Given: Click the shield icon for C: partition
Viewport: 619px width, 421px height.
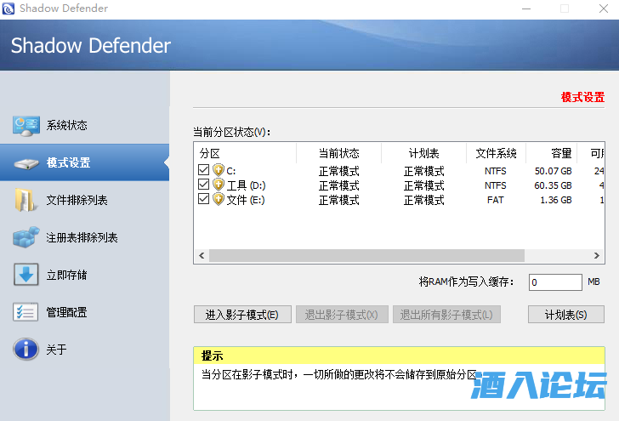Looking at the screenshot, I should (x=219, y=170).
